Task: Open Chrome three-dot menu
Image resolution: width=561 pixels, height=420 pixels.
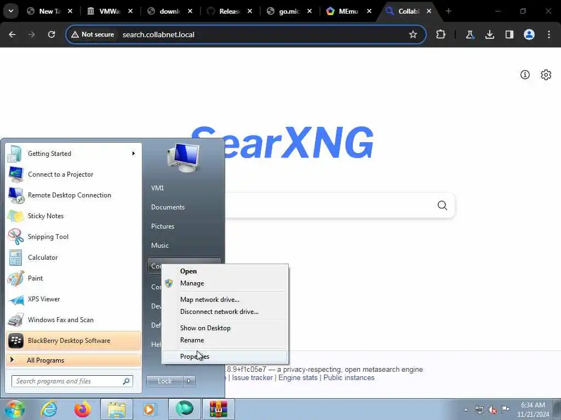Action: [549, 34]
